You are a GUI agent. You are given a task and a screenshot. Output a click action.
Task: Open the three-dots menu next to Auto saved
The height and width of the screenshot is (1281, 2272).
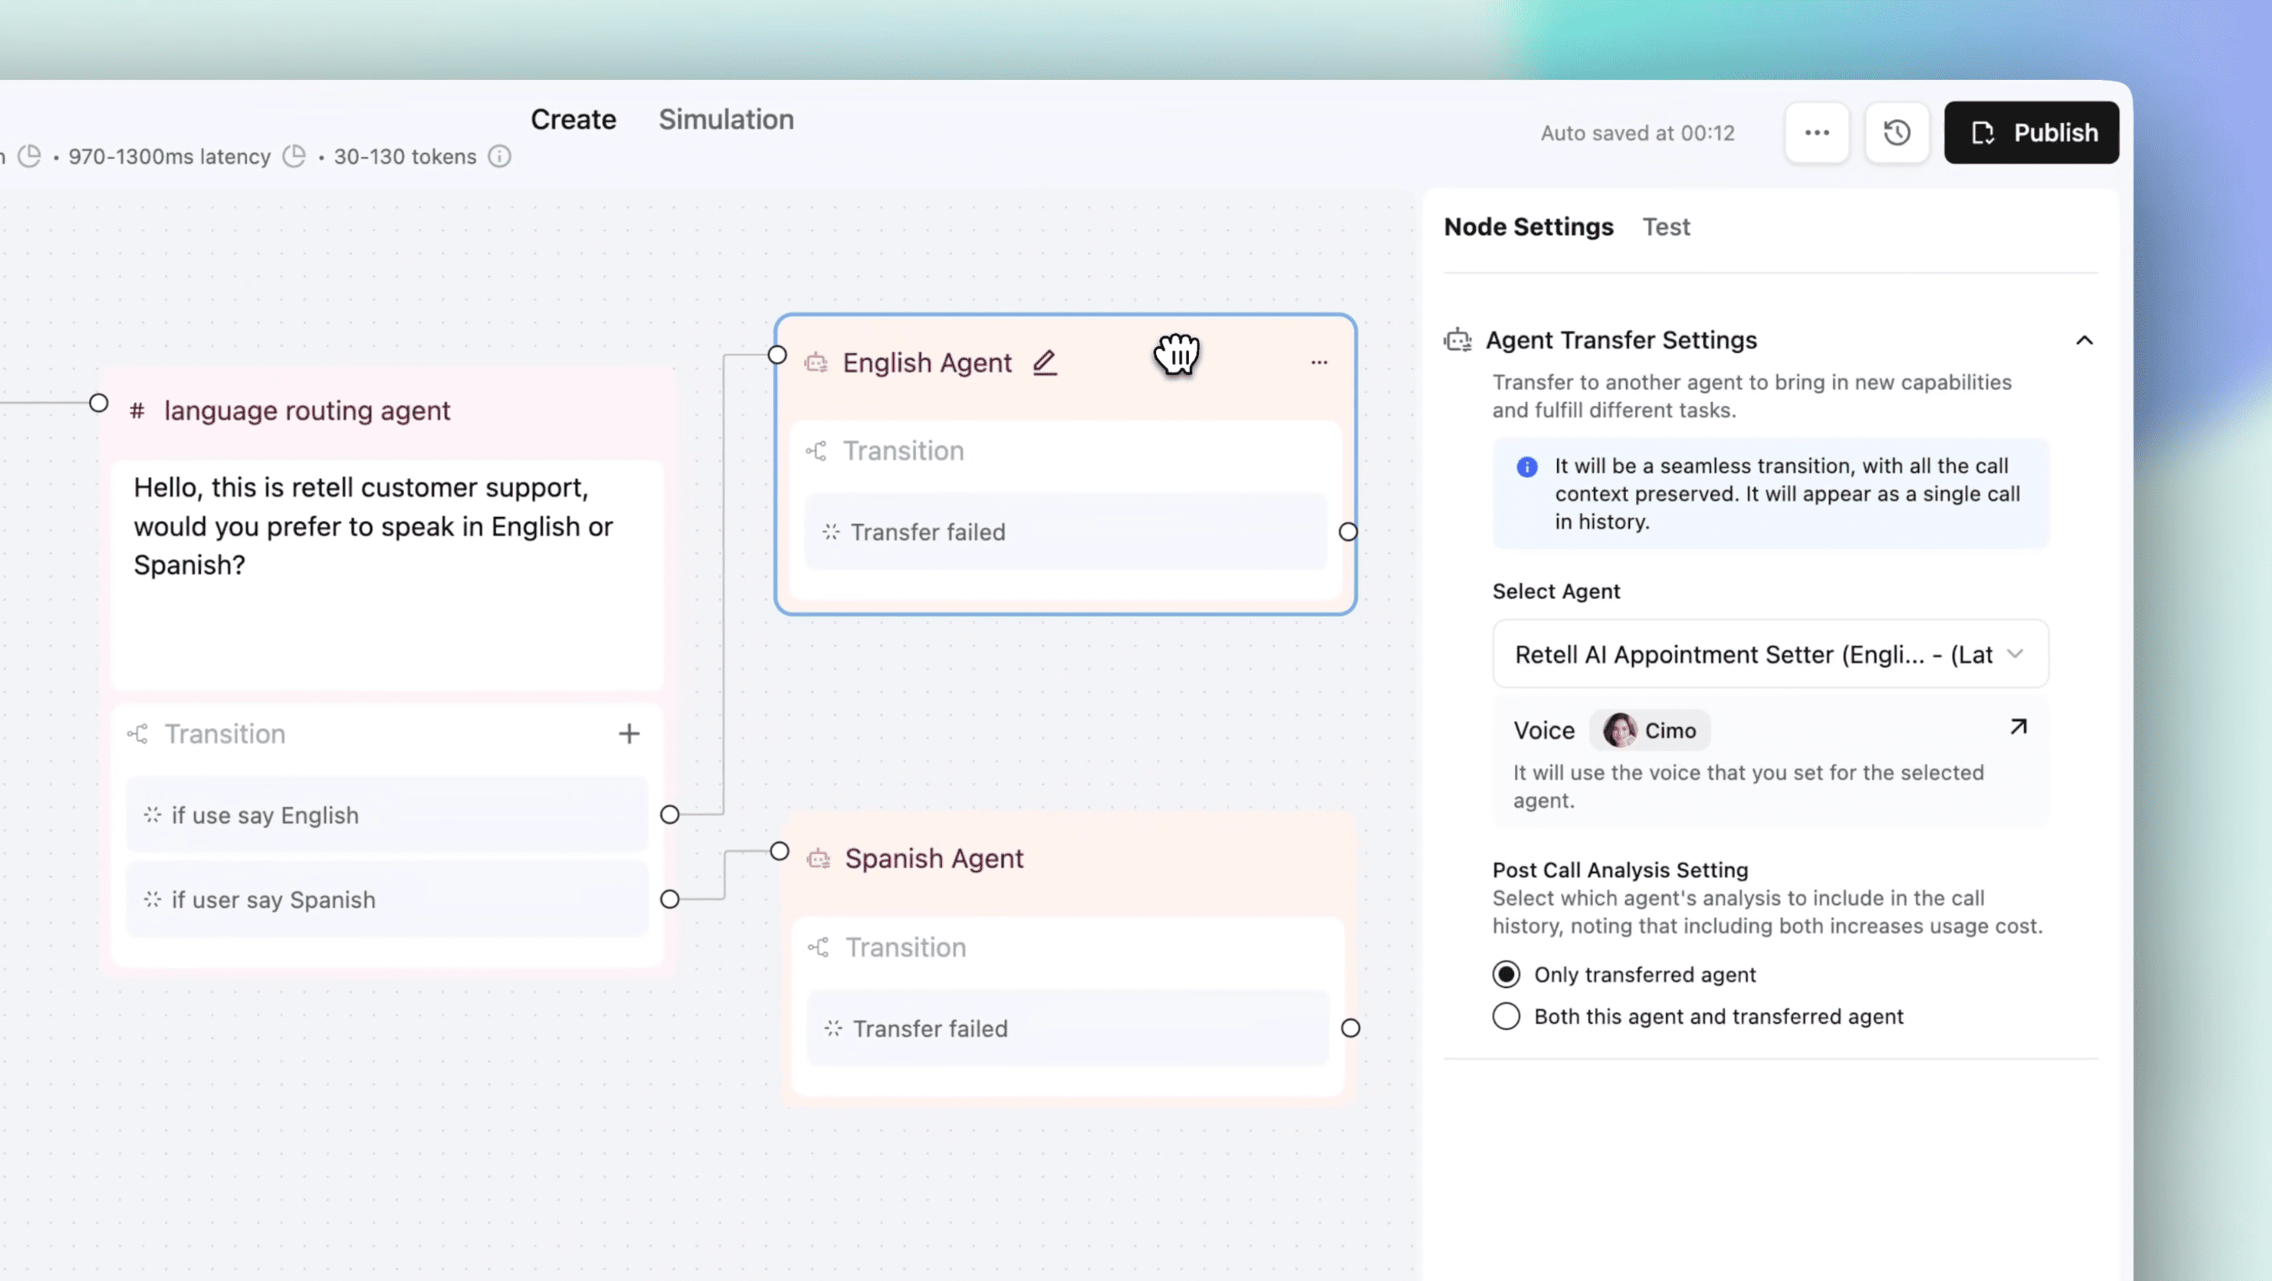[1816, 132]
